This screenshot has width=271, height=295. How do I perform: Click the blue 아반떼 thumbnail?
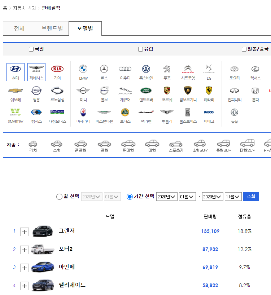43,267
